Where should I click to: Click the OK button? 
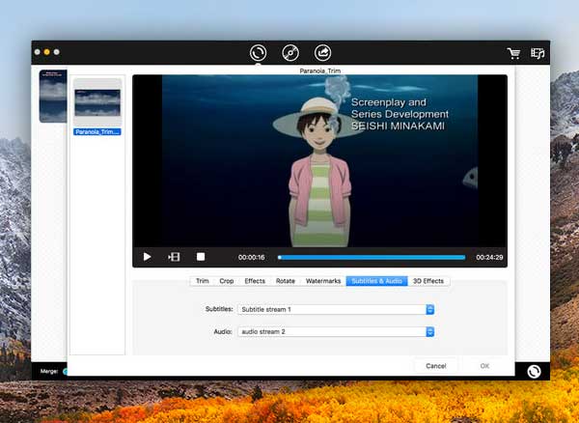[x=484, y=366]
